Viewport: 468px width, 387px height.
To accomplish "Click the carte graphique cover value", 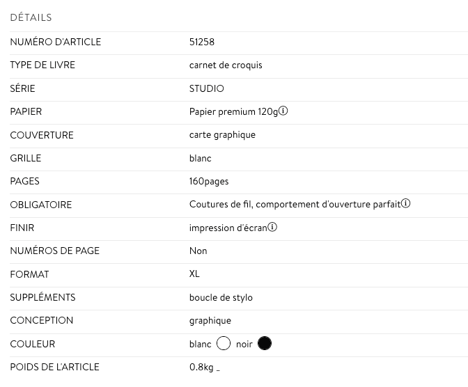I will pyautogui.click(x=222, y=135).
